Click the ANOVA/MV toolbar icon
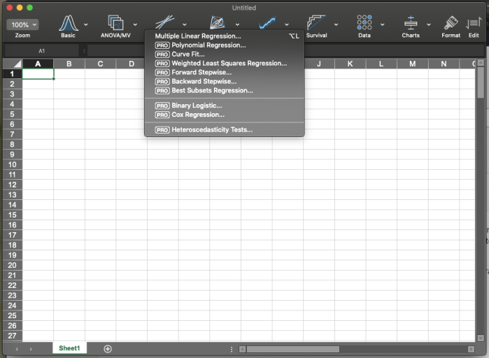The width and height of the screenshot is (489, 358). 115,24
